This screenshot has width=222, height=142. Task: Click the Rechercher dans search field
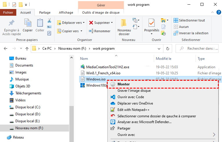(x=197, y=48)
